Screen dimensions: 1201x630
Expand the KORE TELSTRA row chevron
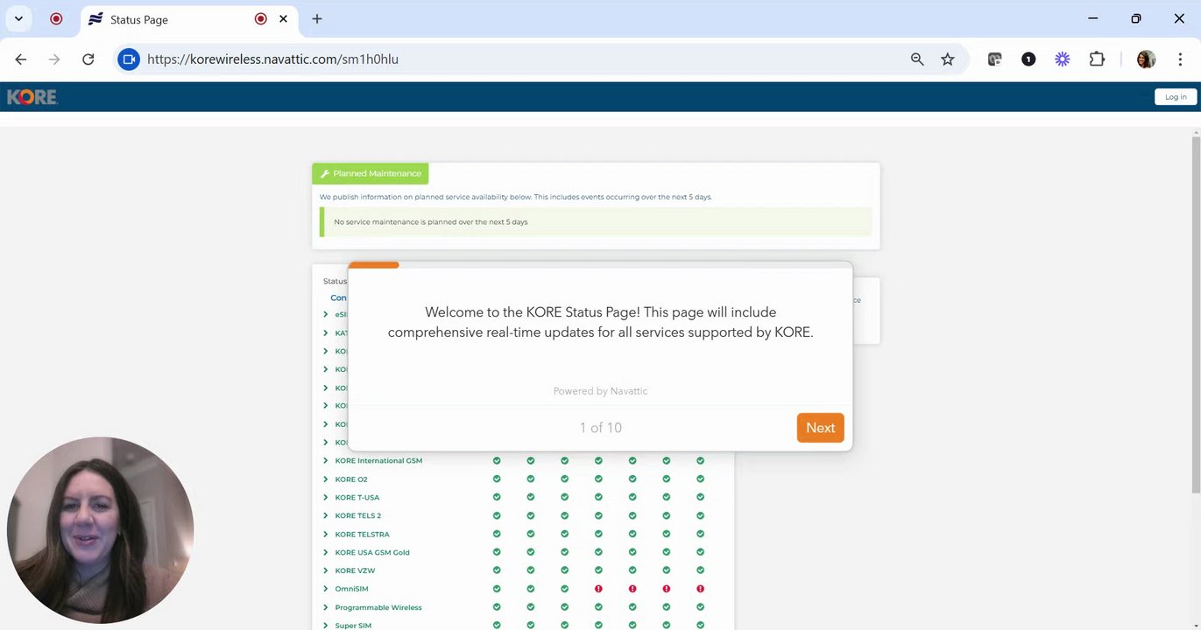point(326,534)
